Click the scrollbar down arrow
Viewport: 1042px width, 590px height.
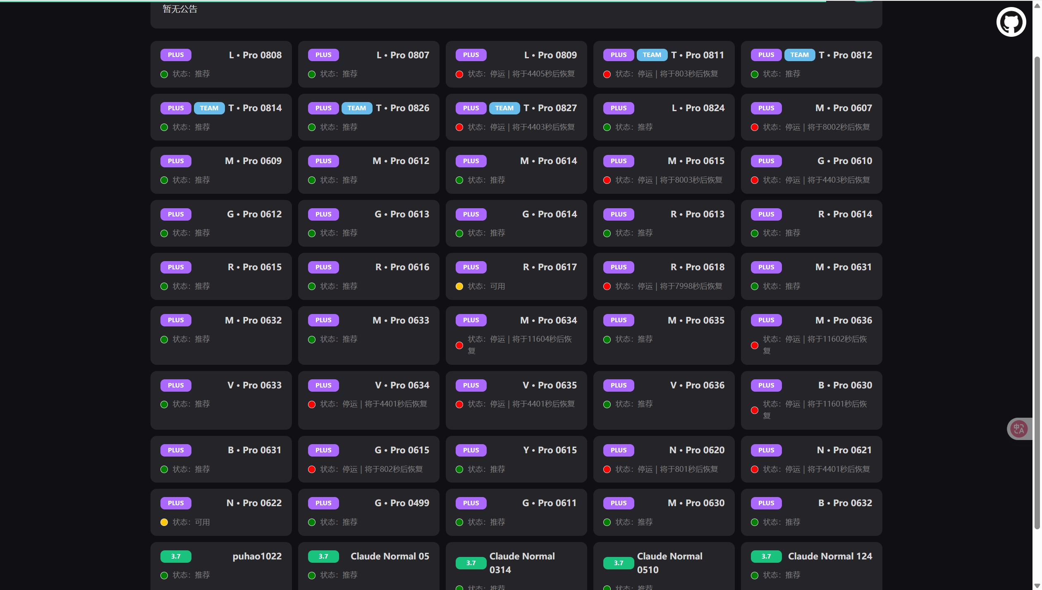(1037, 585)
